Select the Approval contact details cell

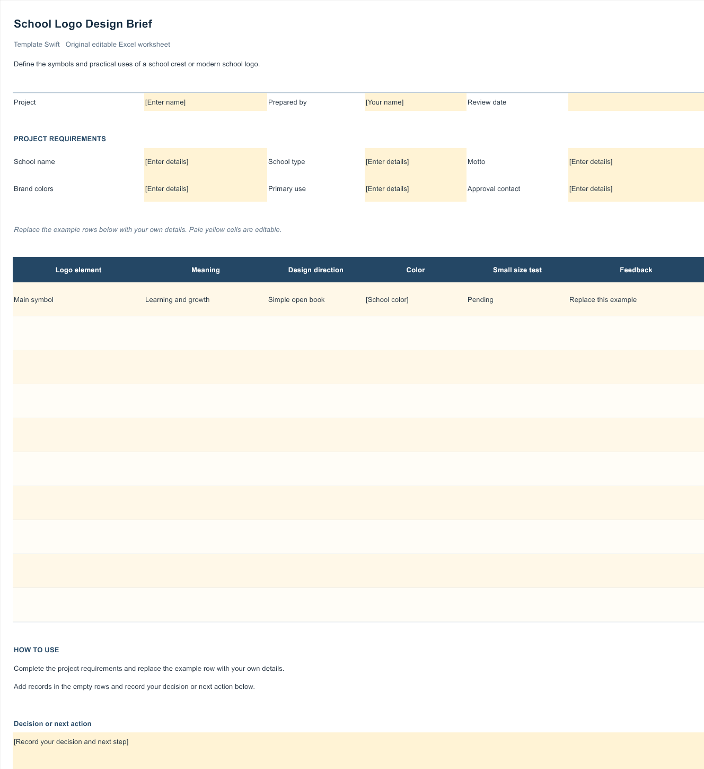(x=636, y=189)
